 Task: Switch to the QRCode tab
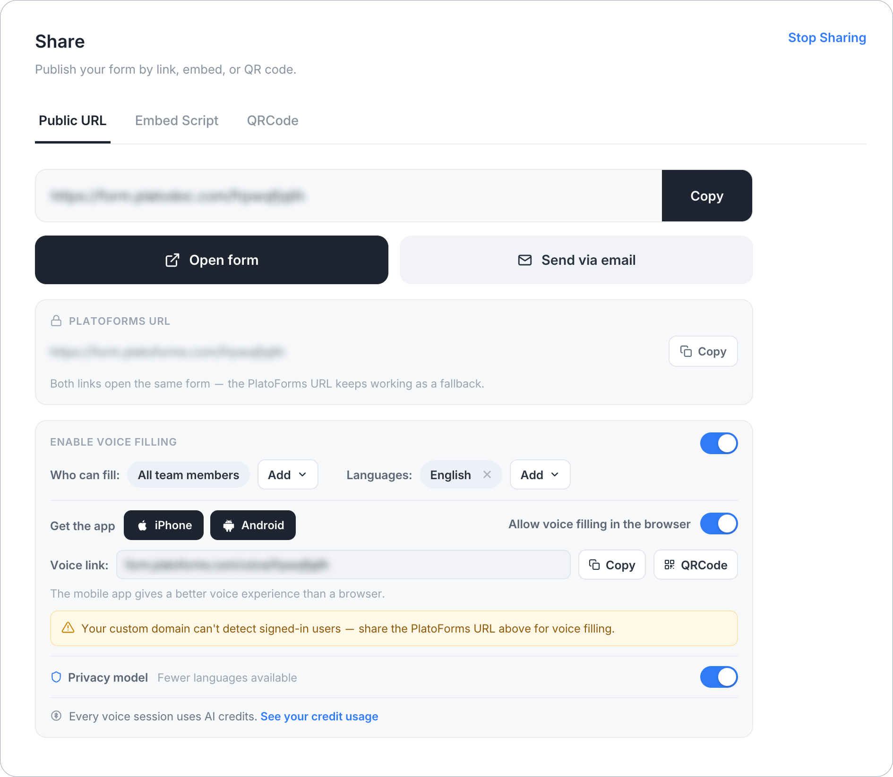coord(273,121)
